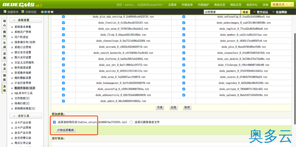Click file name dede_area_0_7a25607accfb9873.txt

pyautogui.click(x=123, y=77)
